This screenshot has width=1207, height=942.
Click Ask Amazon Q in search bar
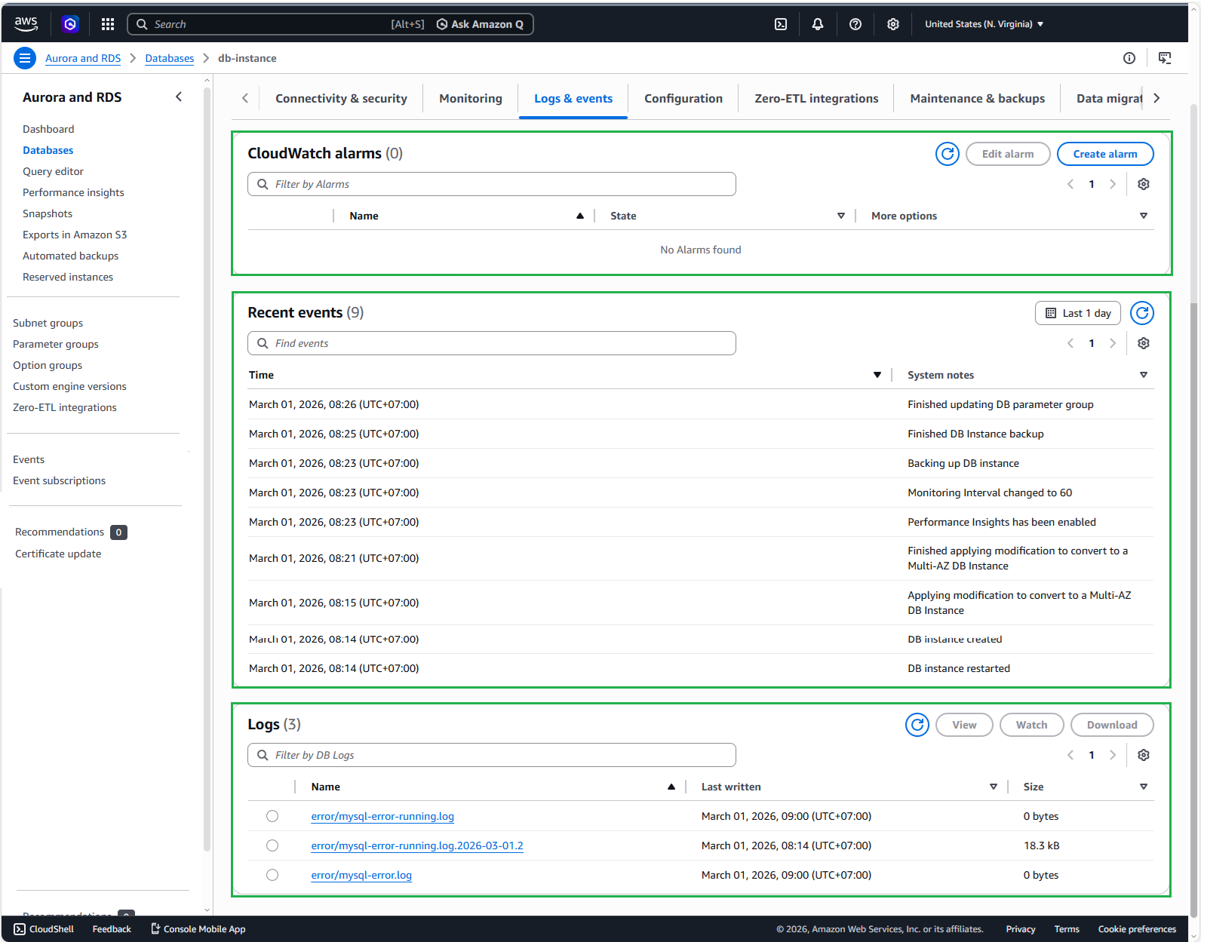click(480, 24)
